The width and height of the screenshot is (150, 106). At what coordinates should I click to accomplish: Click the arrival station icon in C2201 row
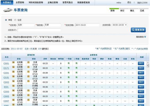28,72
